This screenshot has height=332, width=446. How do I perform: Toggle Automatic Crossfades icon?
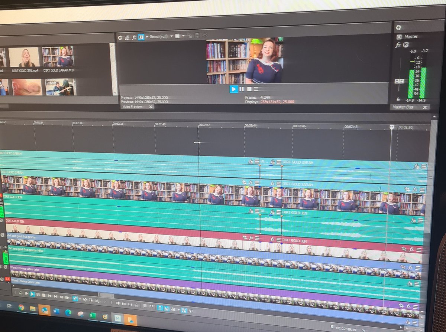[x=167, y=308]
